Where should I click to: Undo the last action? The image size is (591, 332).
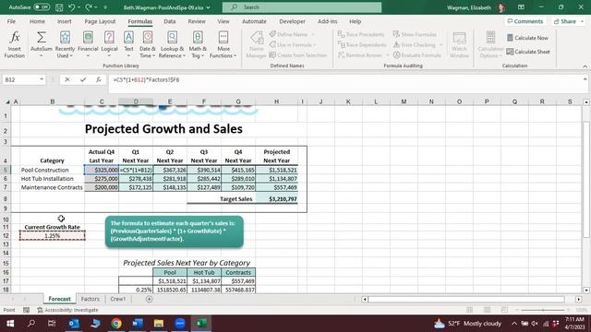72,7
